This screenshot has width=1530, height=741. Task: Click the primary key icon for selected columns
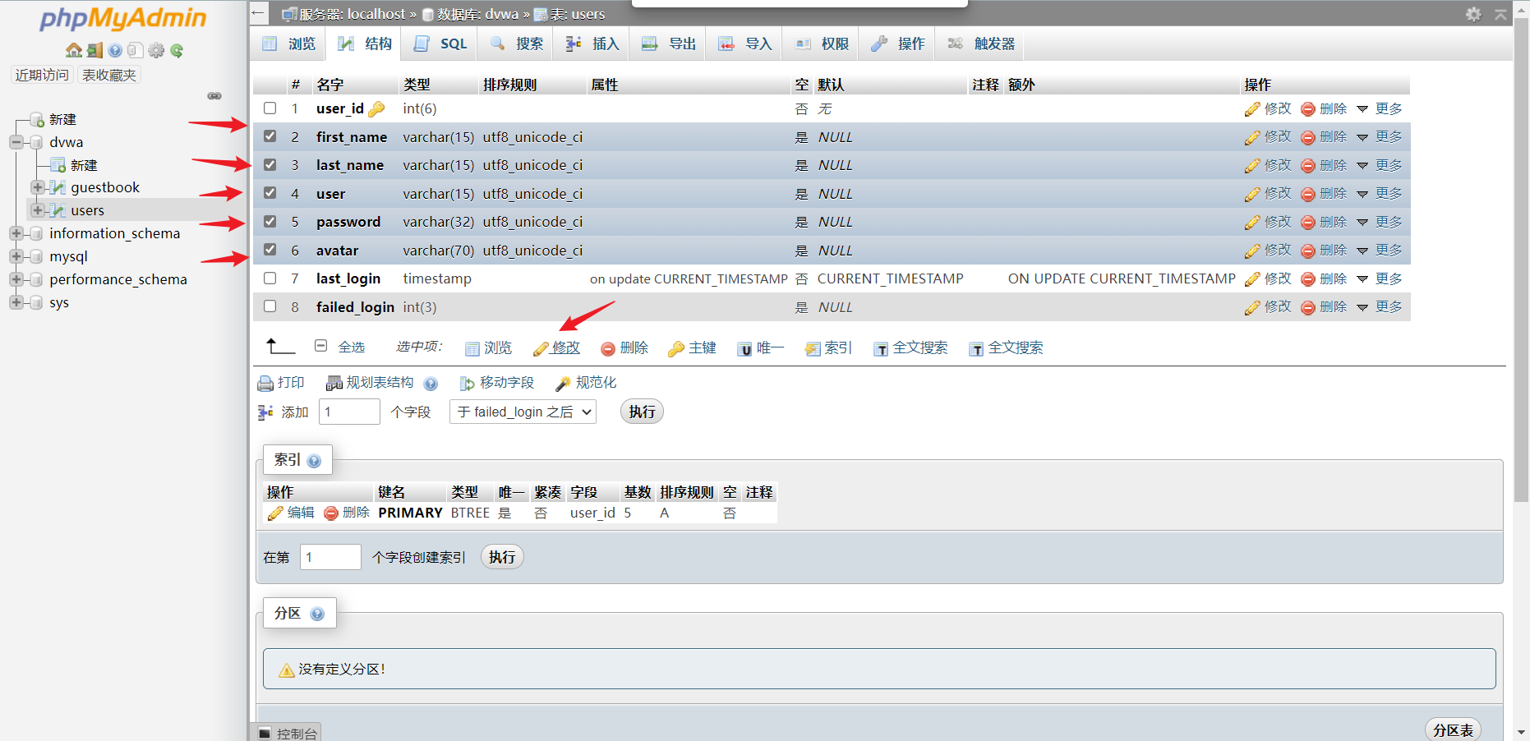coord(676,348)
